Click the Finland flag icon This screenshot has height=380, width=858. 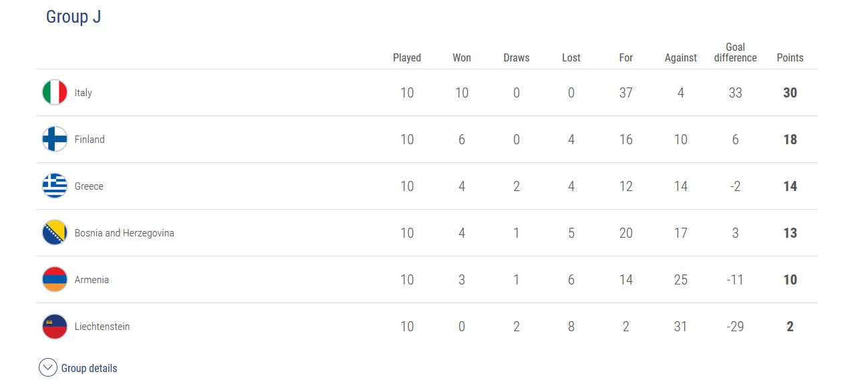(x=55, y=140)
